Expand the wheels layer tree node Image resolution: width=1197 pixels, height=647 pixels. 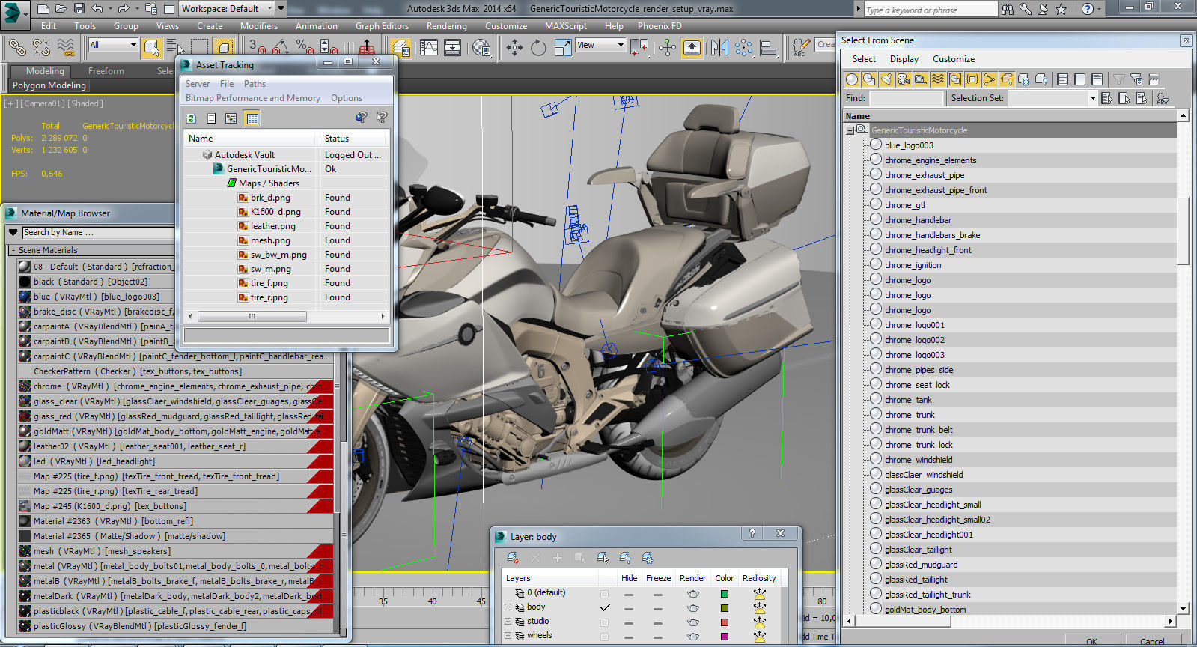[508, 636]
